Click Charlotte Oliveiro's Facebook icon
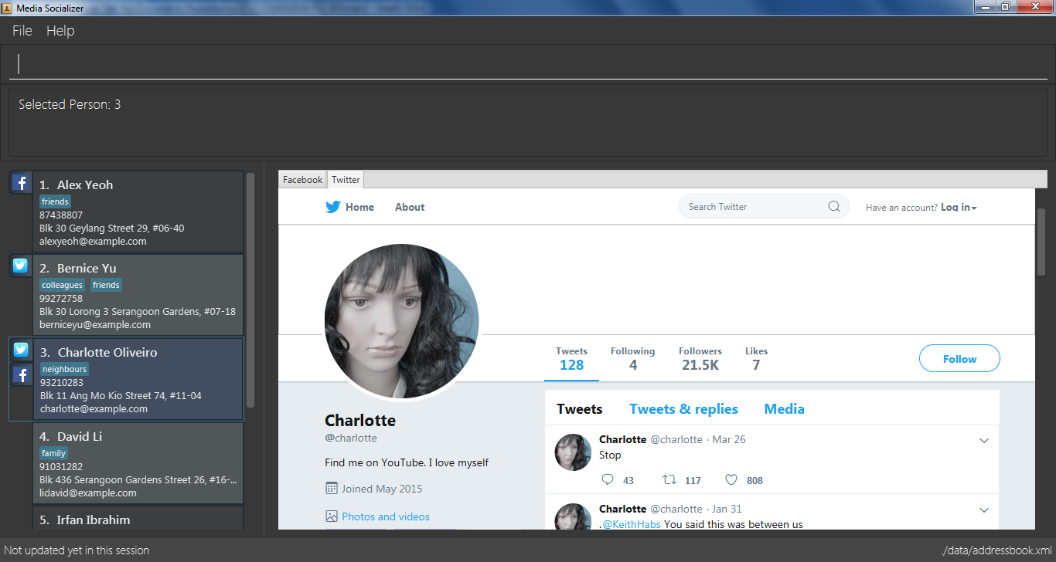Viewport: 1056px width, 562px height. tap(21, 376)
